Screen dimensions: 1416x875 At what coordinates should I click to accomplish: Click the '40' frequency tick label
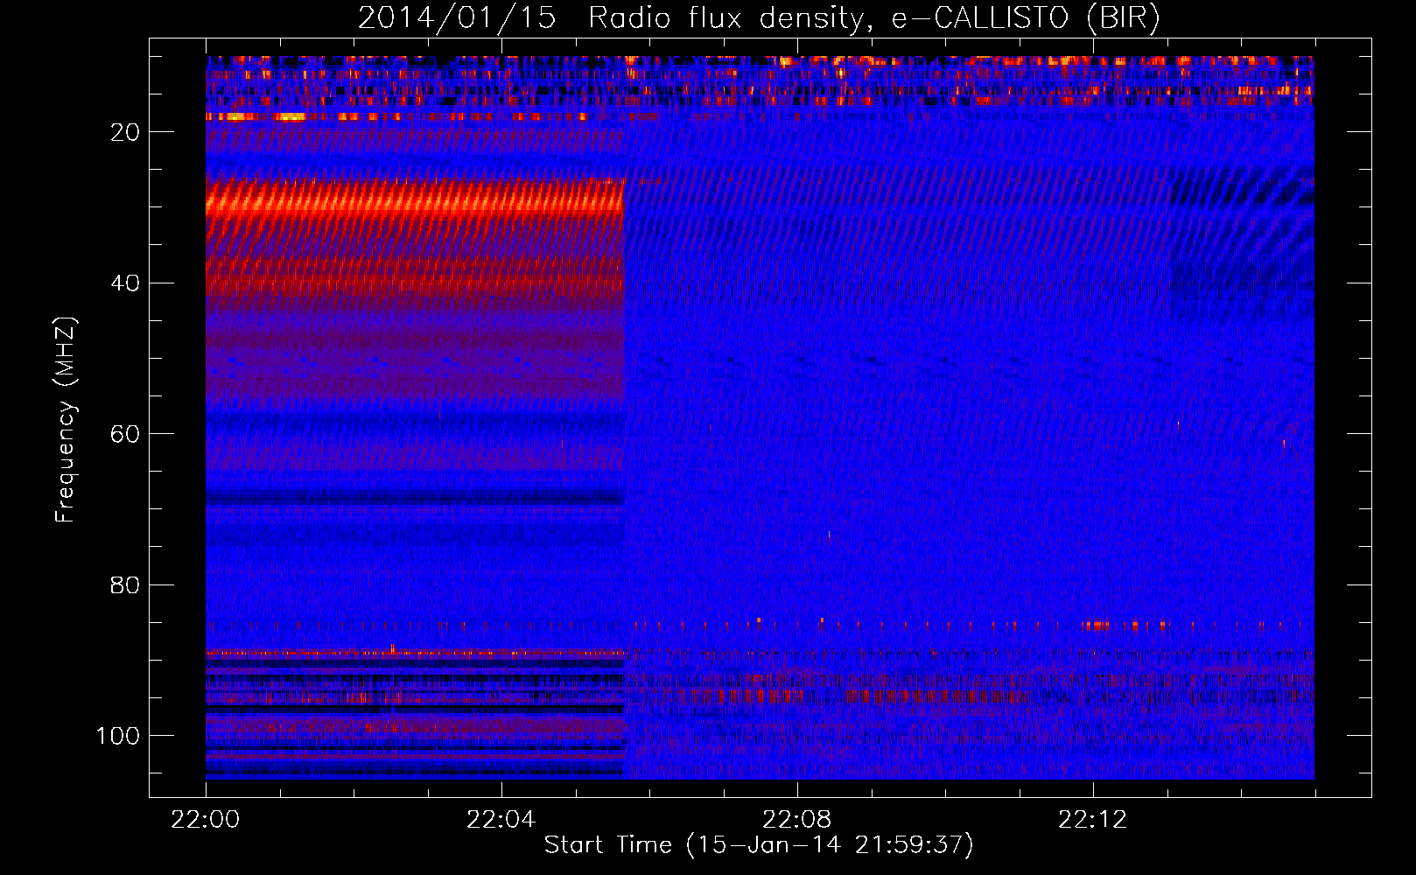(125, 283)
